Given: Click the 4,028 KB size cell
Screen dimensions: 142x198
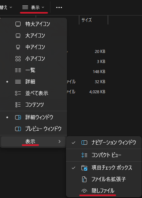Looking at the screenshot, I should click(97, 92).
